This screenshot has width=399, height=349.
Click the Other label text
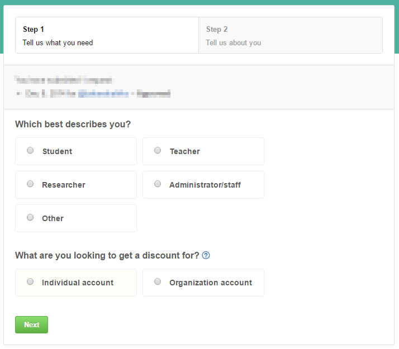coord(53,218)
